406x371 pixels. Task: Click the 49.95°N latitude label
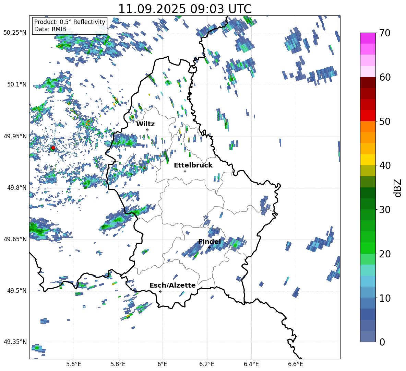(15, 136)
